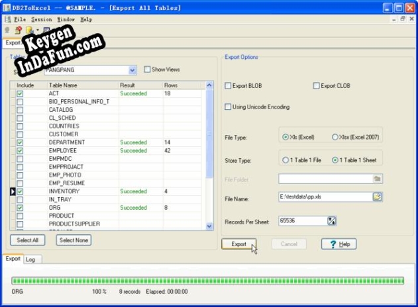
Task: Click the Rows column header
Action: click(182, 85)
